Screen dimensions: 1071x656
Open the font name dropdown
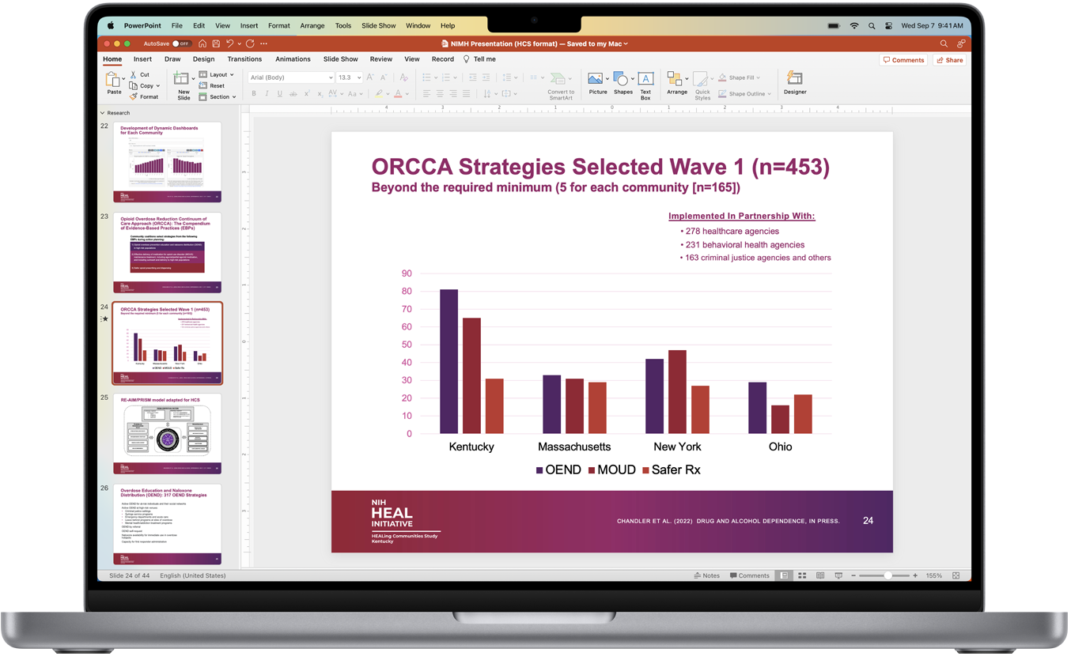point(330,77)
